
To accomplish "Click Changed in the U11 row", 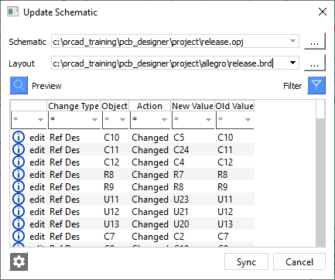I will point(150,200).
